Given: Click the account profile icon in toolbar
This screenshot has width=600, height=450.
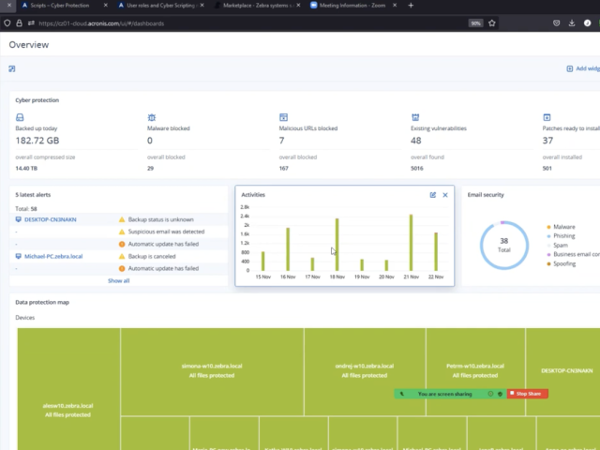Looking at the screenshot, I should click(588, 23).
